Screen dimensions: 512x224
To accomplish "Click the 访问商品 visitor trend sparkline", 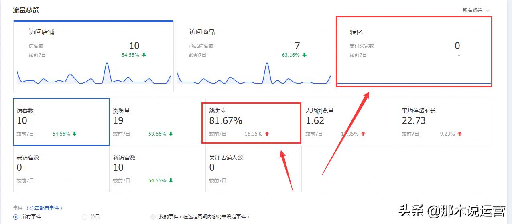I will (254, 74).
